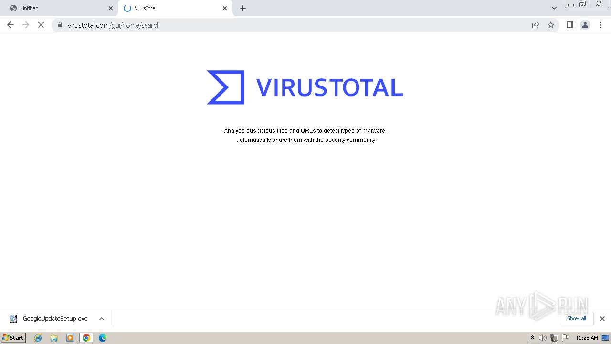Expand the tab search dropdown arrow
Image resolution: width=611 pixels, height=344 pixels.
554,8
